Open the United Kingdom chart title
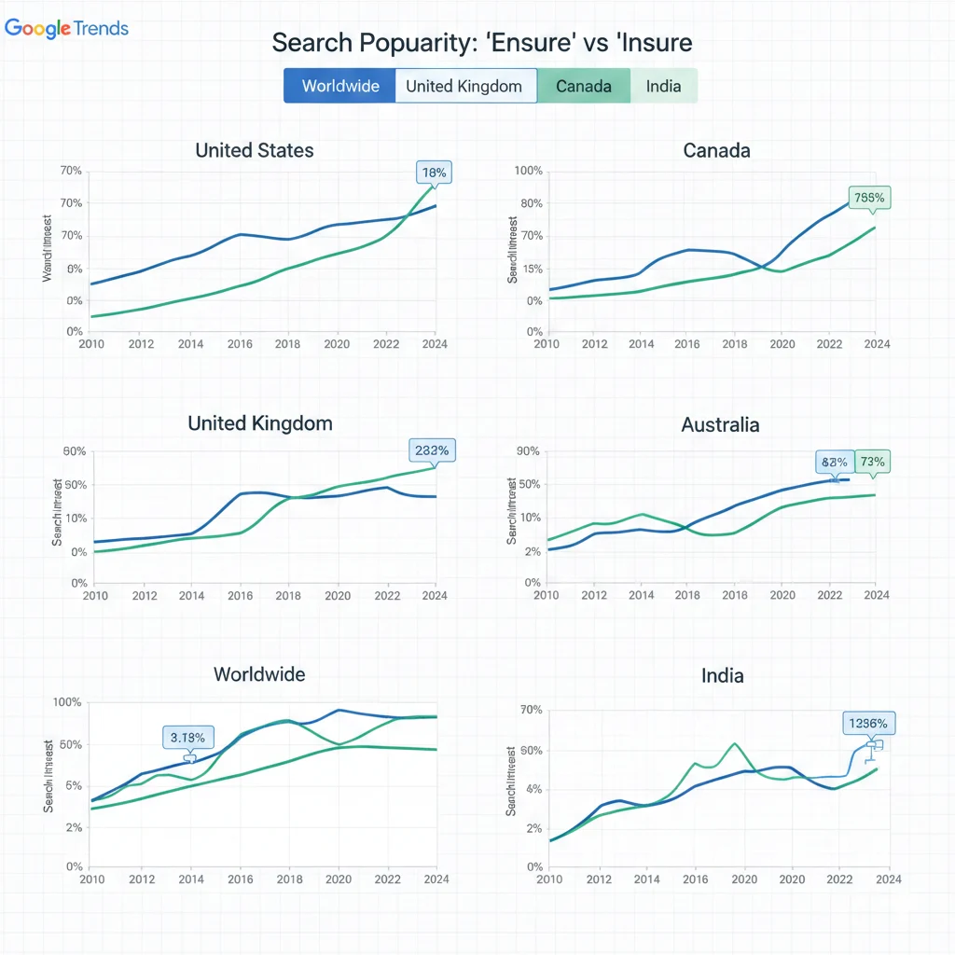This screenshot has height=955, width=955. [x=260, y=423]
